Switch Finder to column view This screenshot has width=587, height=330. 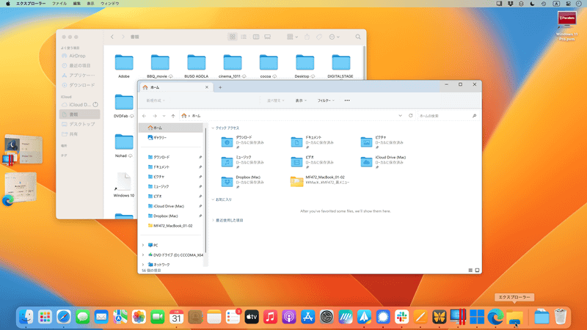pyautogui.click(x=256, y=37)
